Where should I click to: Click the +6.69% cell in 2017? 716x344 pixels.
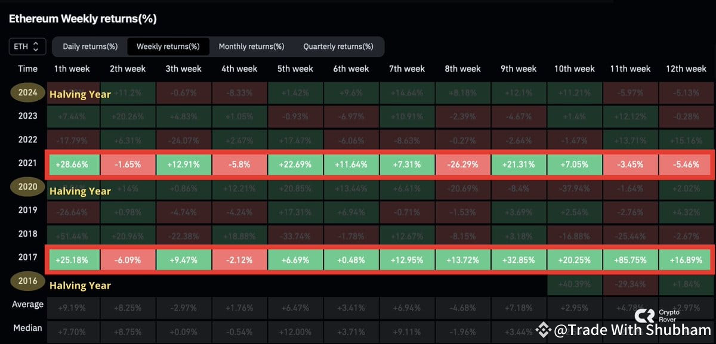tap(295, 261)
